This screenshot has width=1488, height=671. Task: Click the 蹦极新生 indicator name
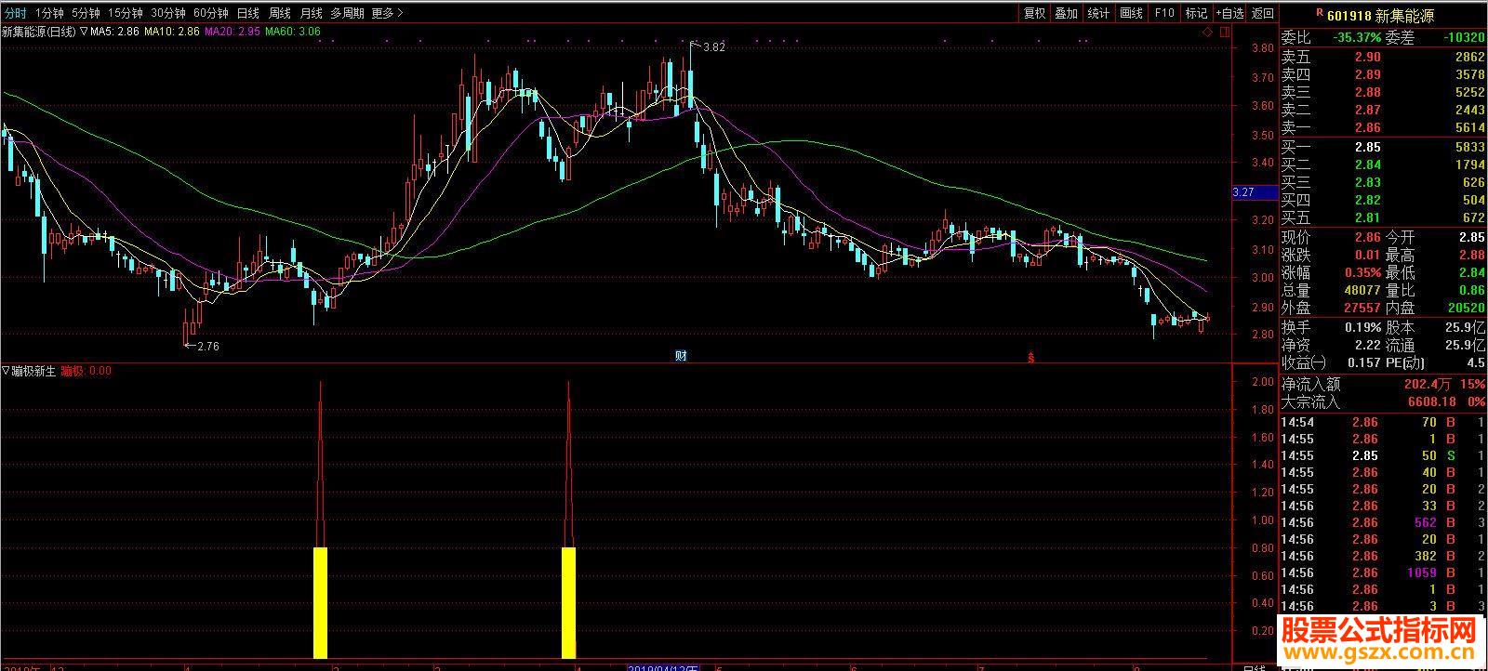[35, 371]
